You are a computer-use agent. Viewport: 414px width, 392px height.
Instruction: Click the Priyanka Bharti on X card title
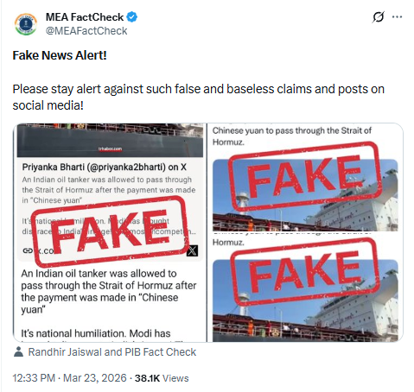[104, 168]
